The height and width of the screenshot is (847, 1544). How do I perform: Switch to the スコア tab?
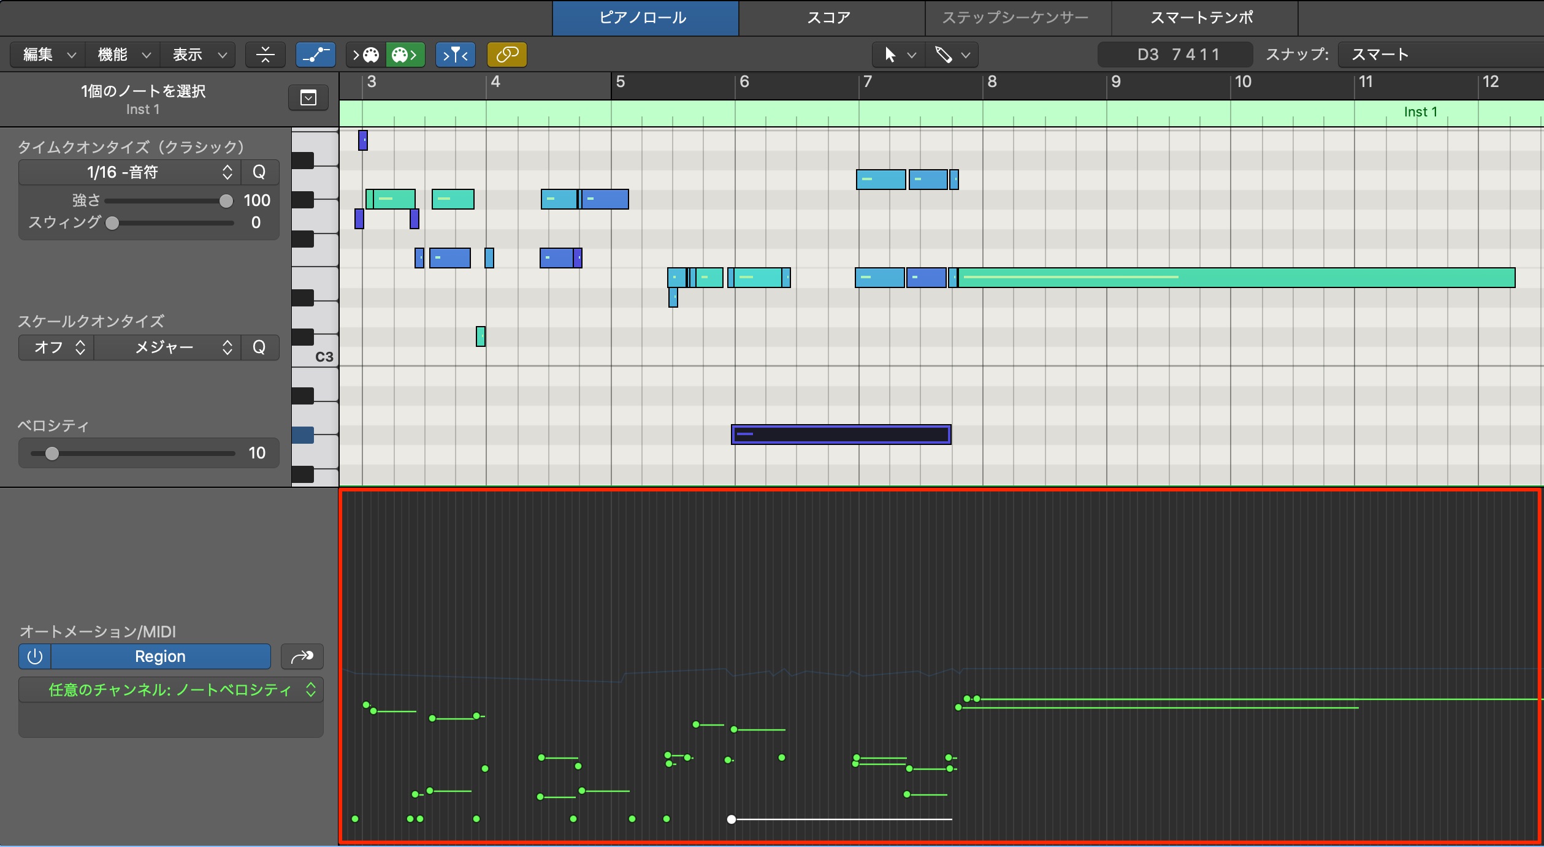coord(831,18)
